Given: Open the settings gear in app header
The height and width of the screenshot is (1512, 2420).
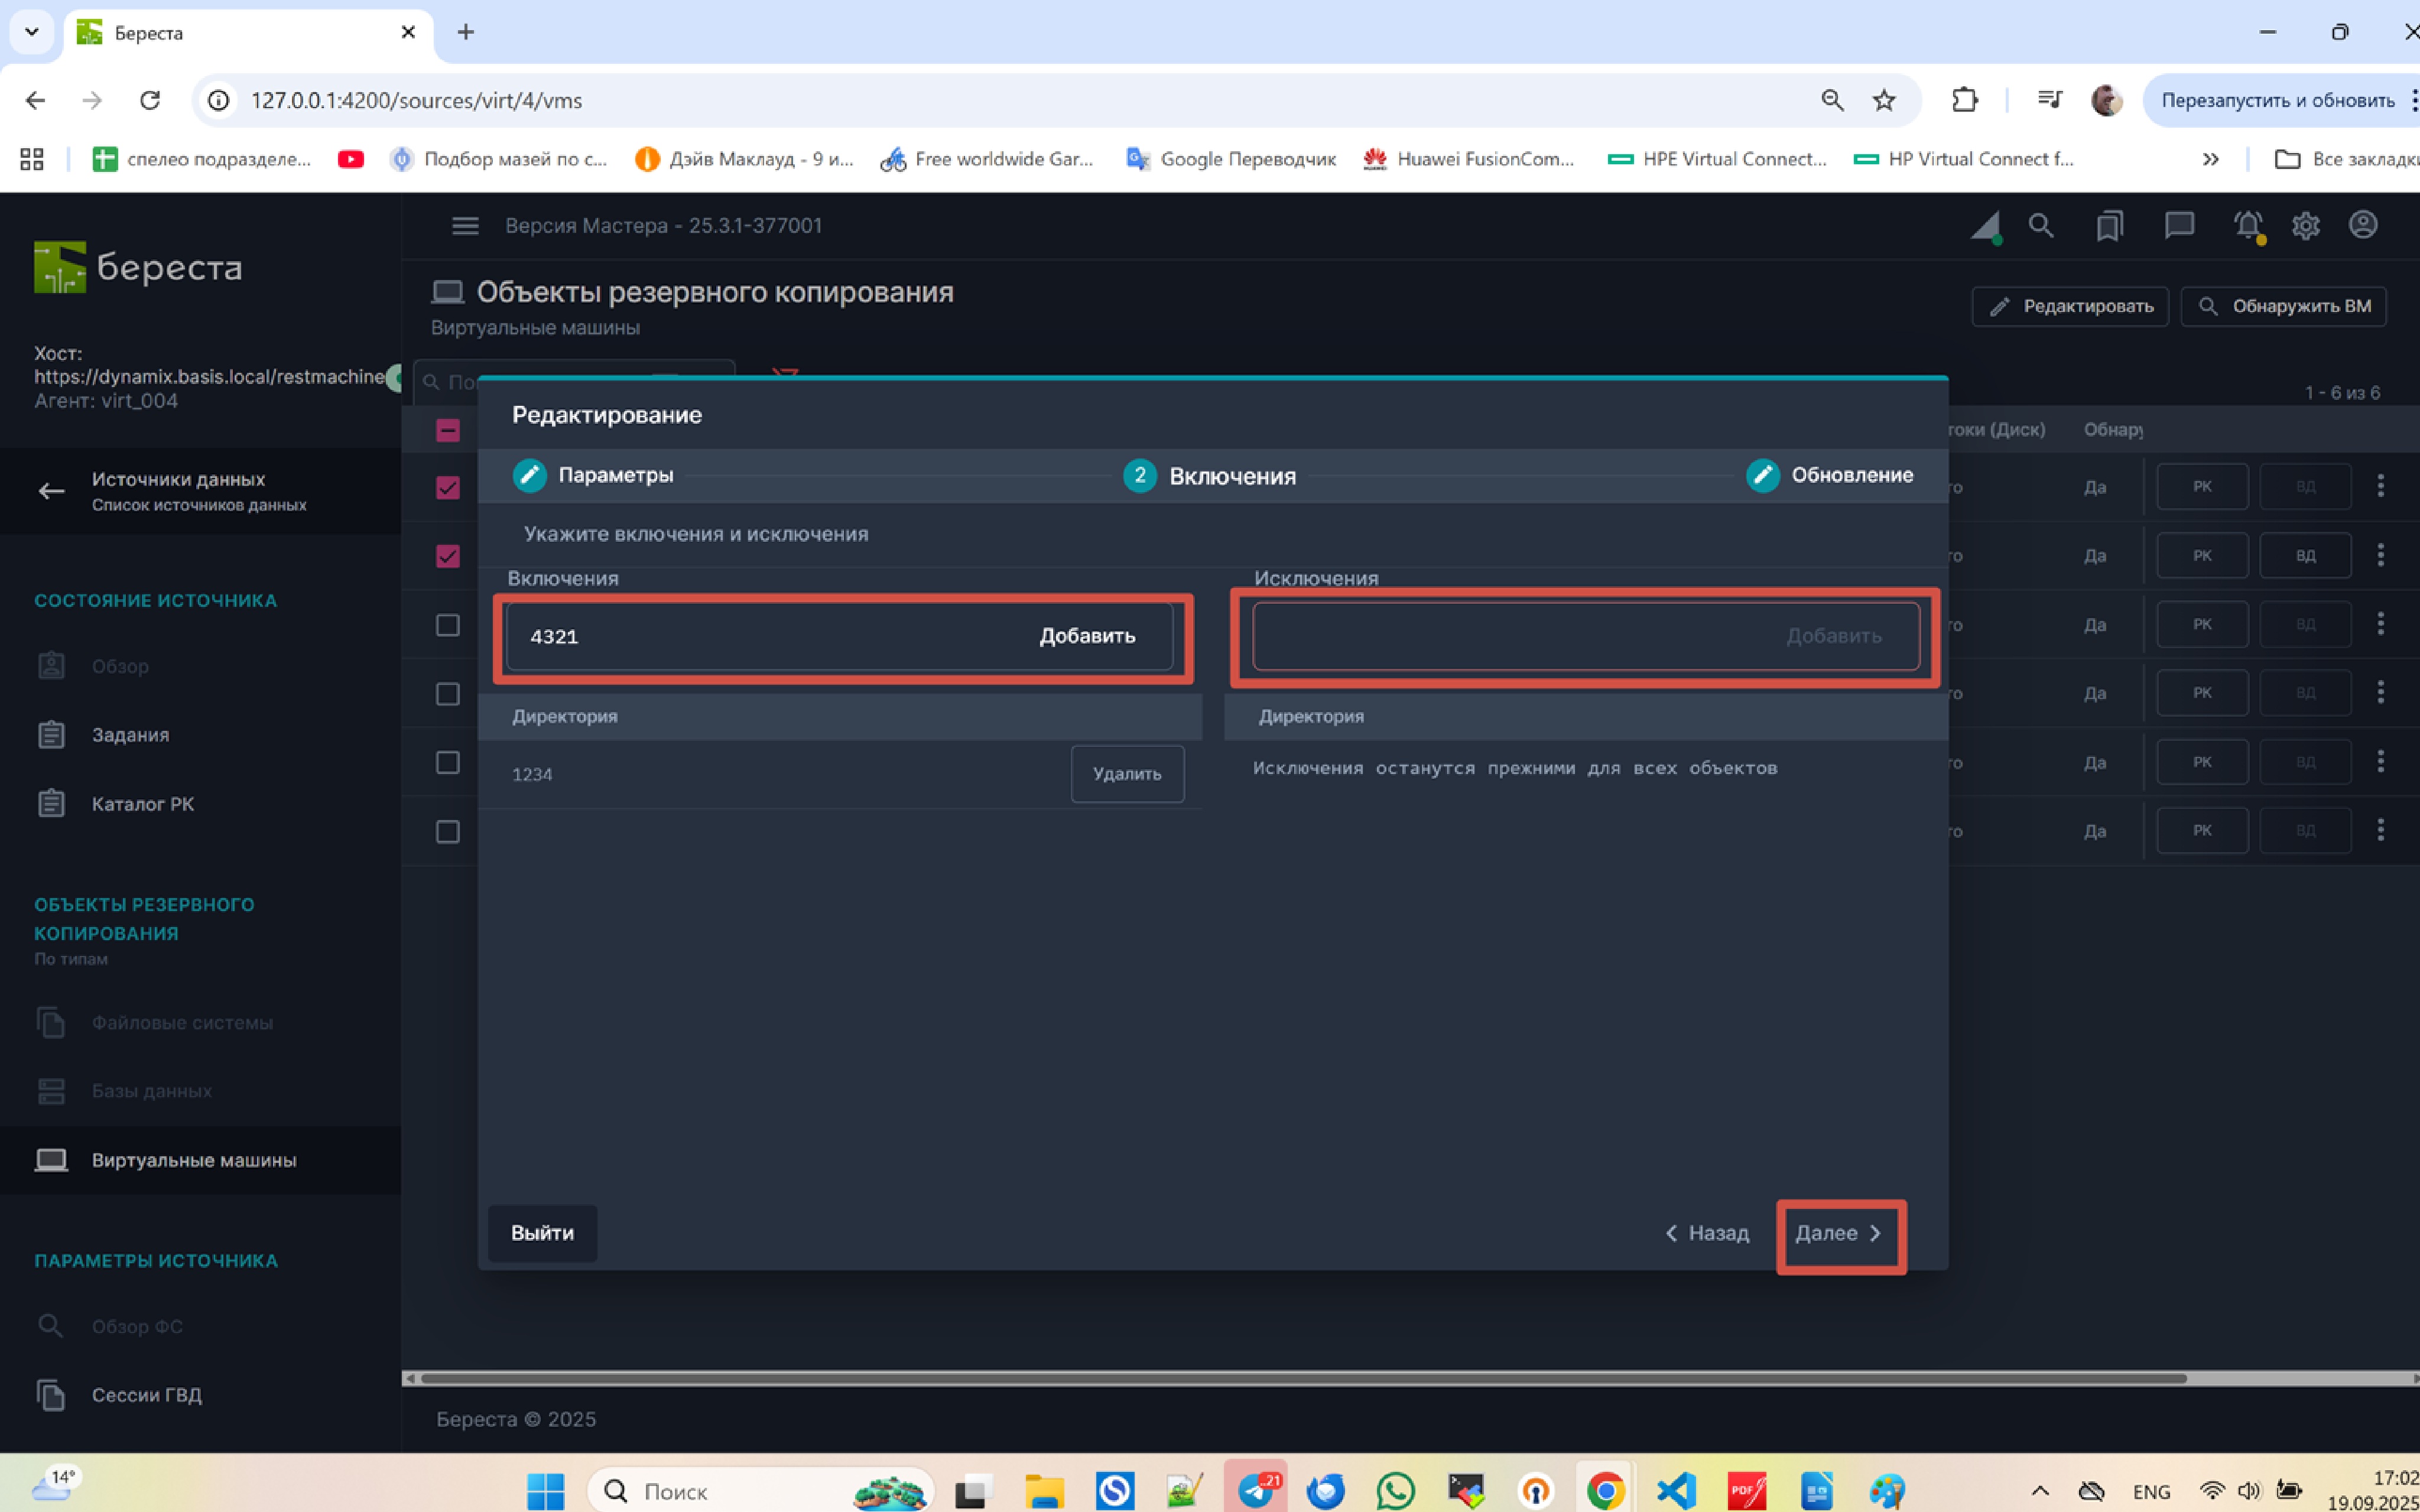Looking at the screenshot, I should coord(2306,226).
